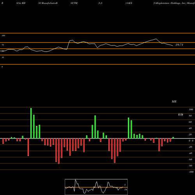Screen dimensions: 195x195
Task: Click the "SI MunafaSutraR" header text
Action: (x=48, y=3)
